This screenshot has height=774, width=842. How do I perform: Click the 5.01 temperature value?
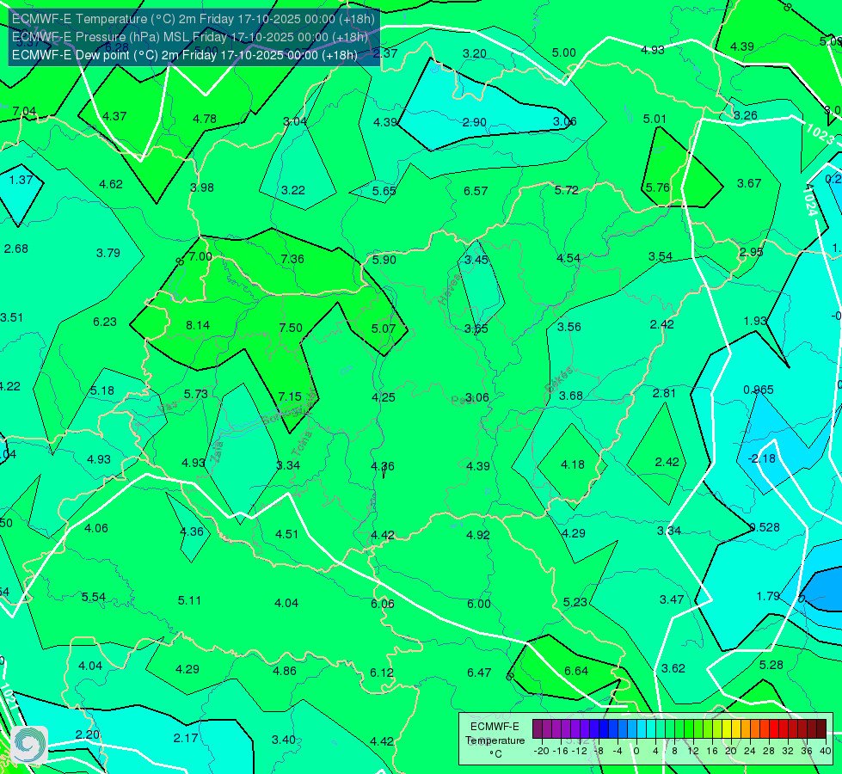pos(655,119)
